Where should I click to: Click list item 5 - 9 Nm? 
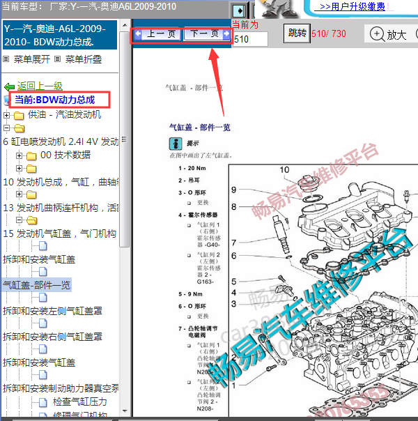coord(190,294)
